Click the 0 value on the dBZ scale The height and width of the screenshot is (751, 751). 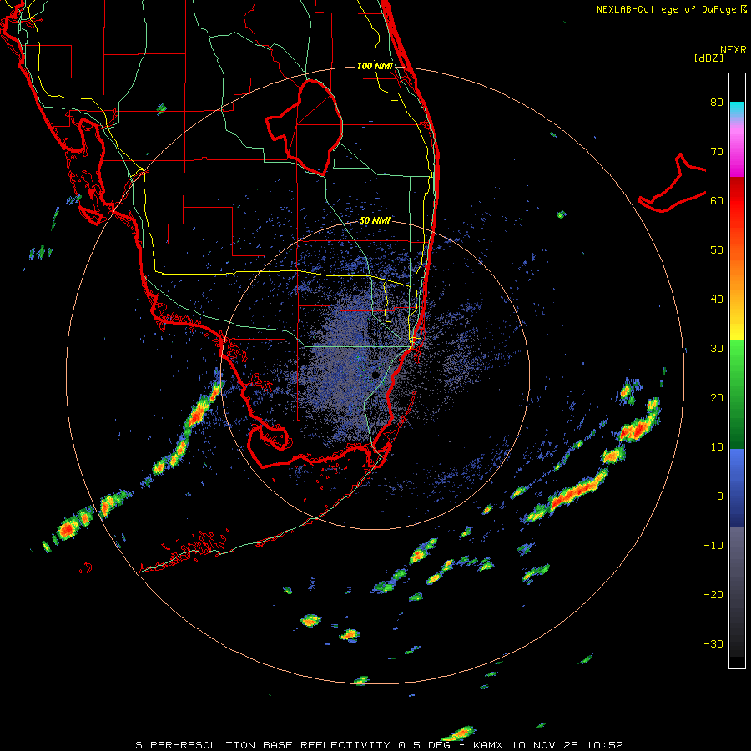point(720,496)
